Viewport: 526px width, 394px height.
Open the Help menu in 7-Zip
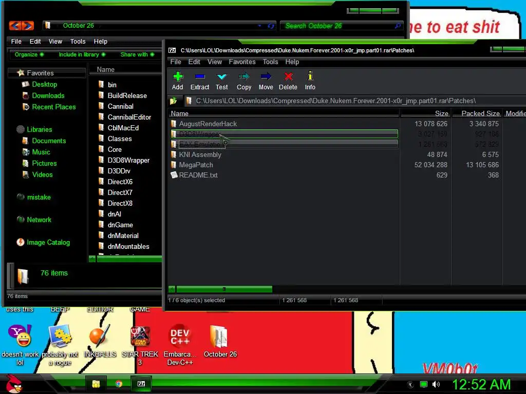(292, 62)
